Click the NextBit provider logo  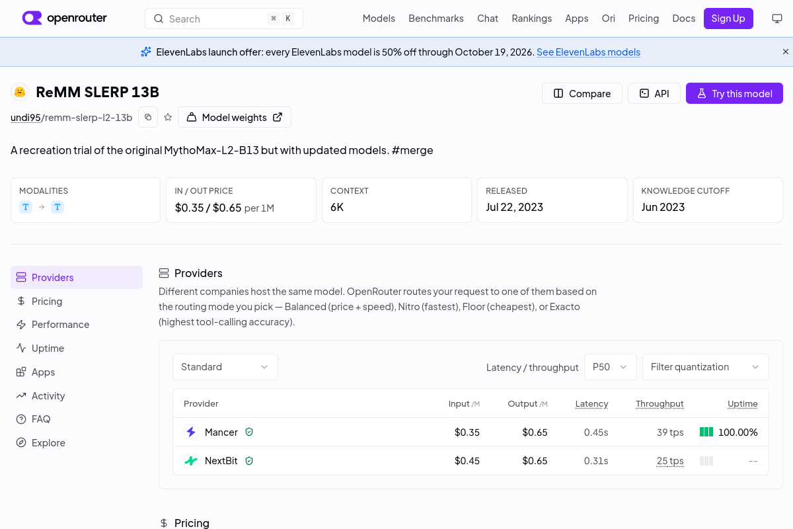pos(191,461)
